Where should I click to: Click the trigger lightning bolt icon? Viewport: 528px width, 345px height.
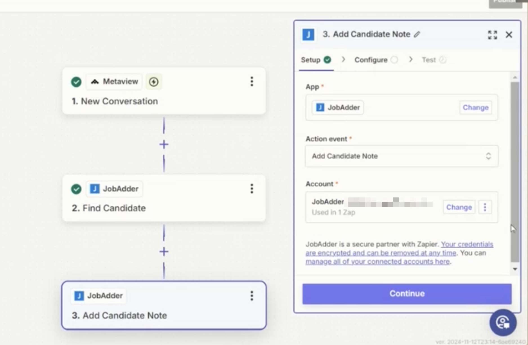154,82
